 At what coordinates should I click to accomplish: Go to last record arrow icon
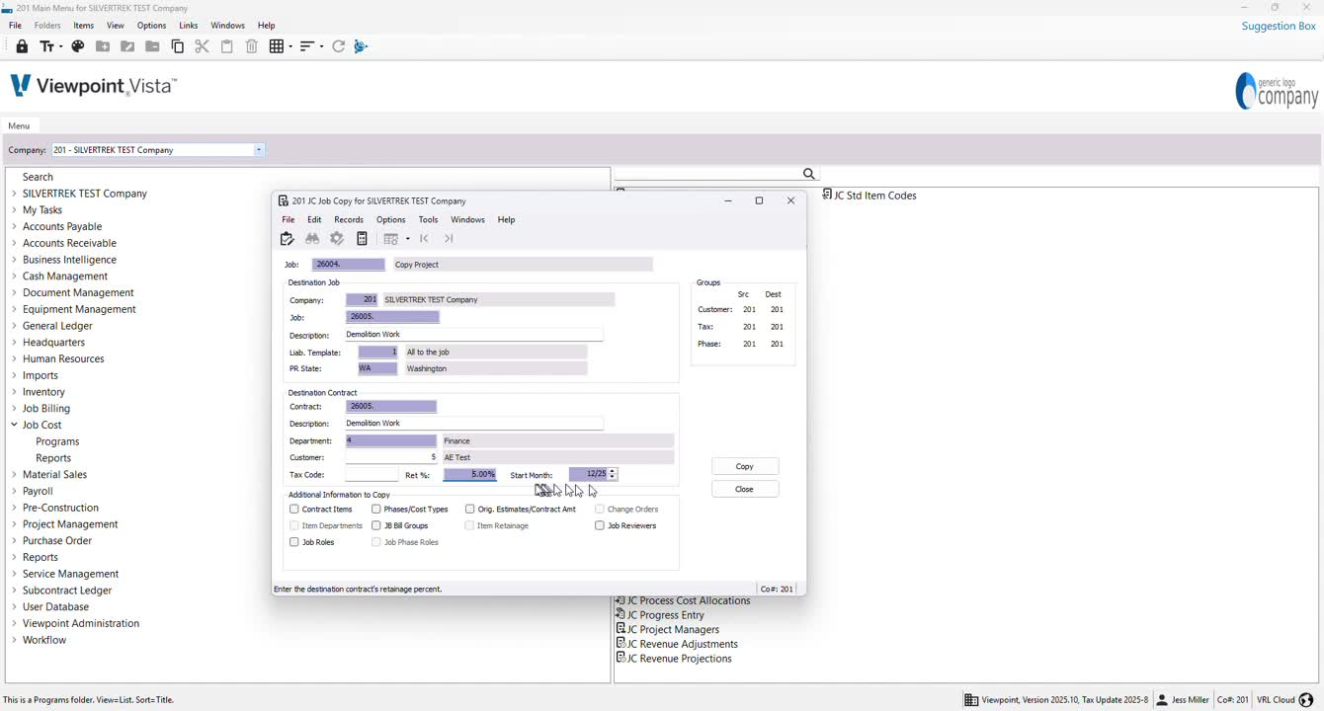click(449, 238)
